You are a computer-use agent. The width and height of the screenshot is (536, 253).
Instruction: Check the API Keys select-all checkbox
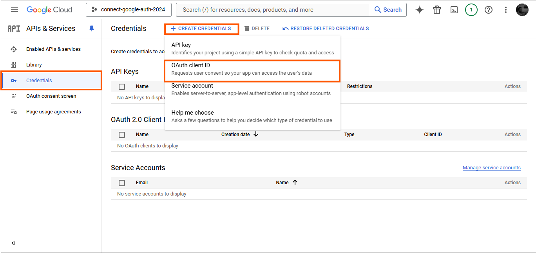tap(122, 86)
